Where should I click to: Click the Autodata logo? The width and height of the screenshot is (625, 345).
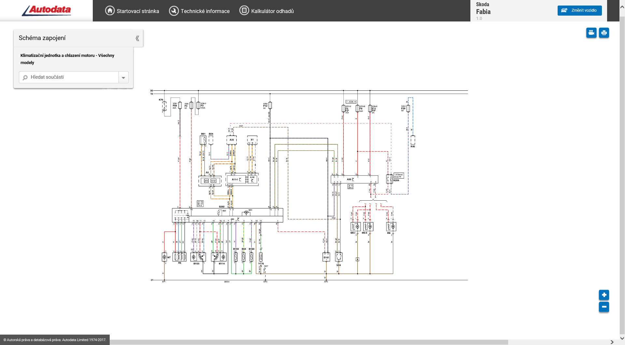point(46,10)
